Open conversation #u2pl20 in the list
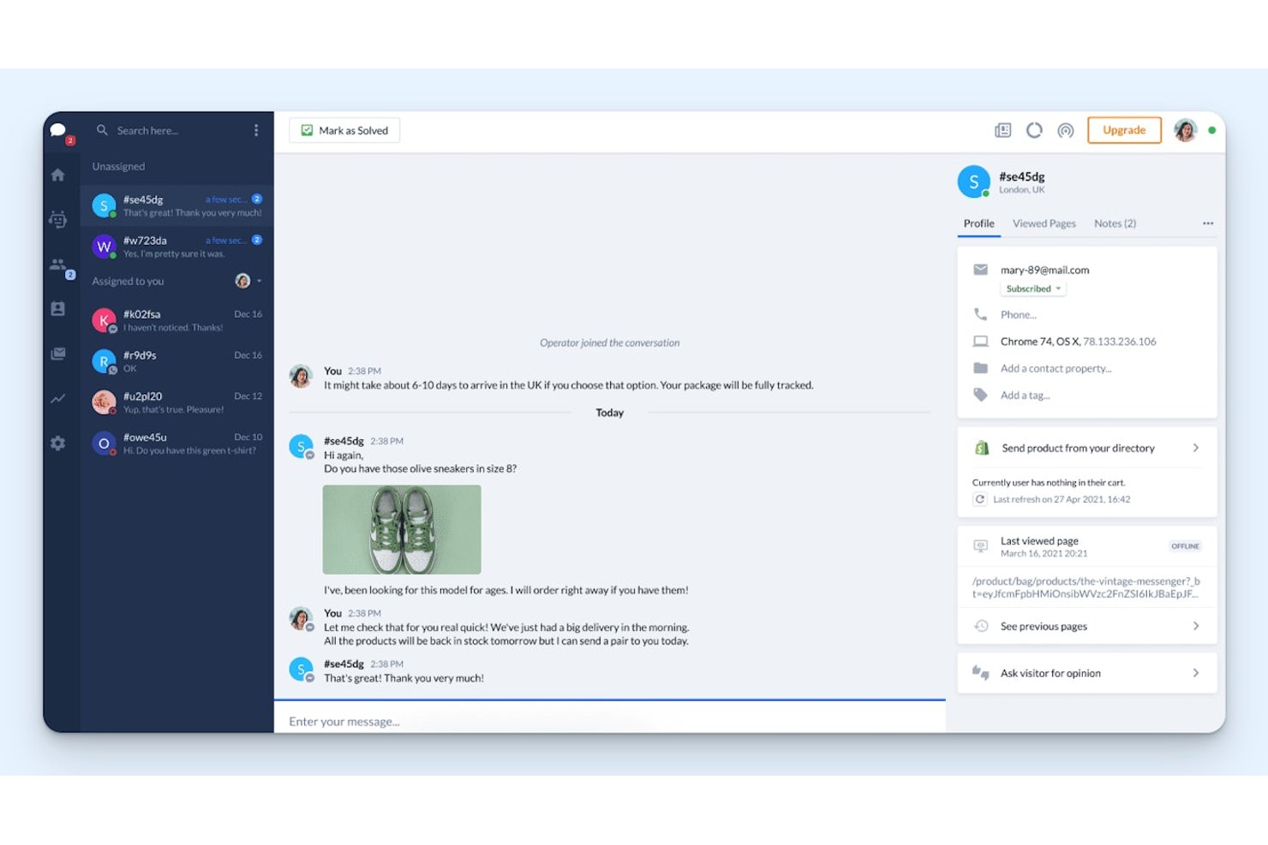This screenshot has height=845, width=1268. (x=177, y=402)
